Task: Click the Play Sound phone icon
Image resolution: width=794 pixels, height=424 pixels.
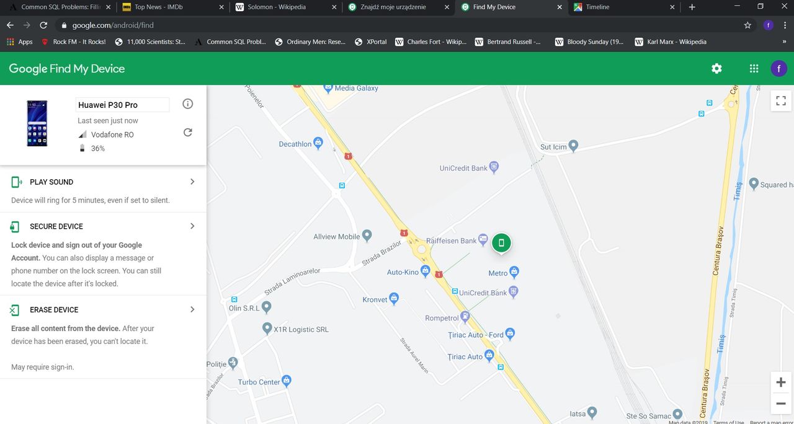Action: [x=17, y=182]
